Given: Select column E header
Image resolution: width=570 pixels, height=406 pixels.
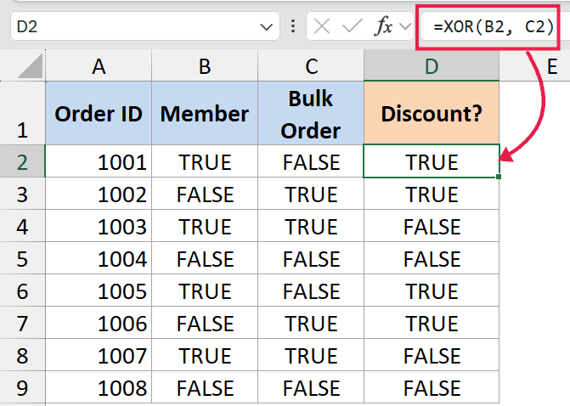Looking at the screenshot, I should click(x=534, y=65).
